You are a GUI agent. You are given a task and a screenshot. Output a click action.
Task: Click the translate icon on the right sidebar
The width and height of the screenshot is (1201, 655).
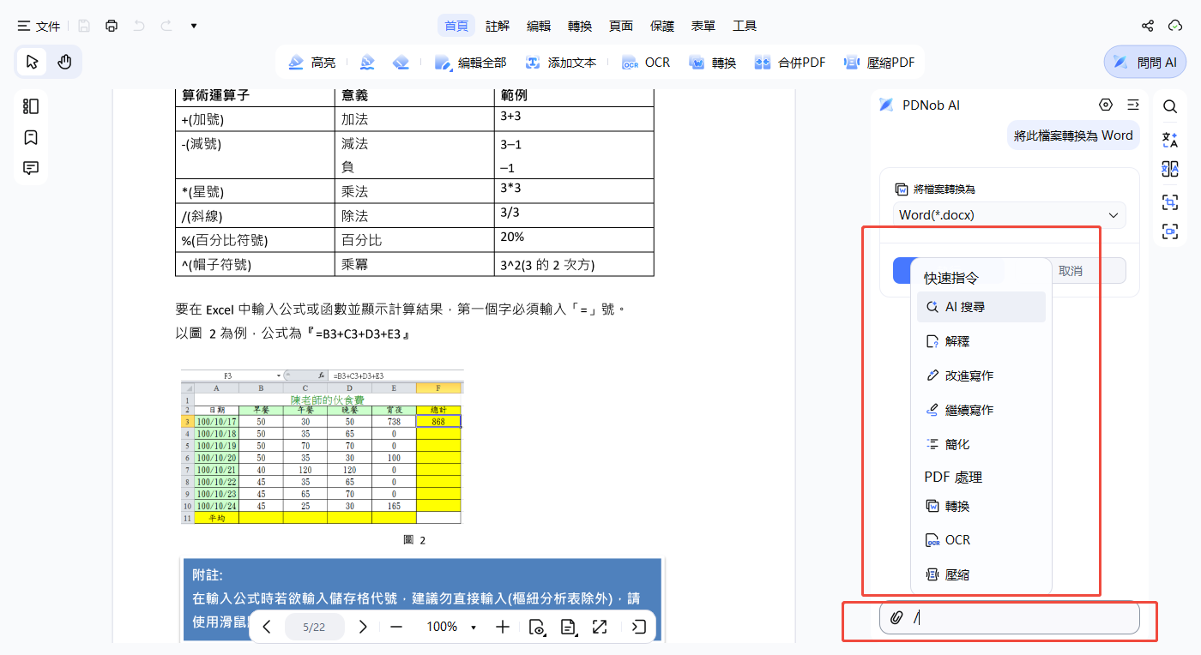click(x=1170, y=138)
